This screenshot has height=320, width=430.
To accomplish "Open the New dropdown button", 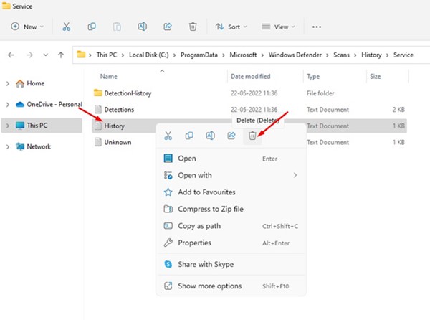I will click(x=27, y=27).
